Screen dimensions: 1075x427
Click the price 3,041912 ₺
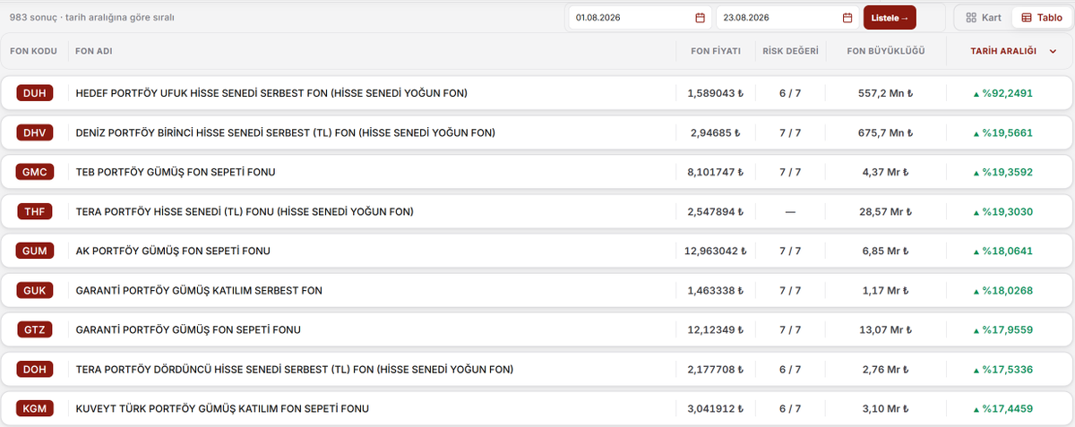pyautogui.click(x=716, y=408)
